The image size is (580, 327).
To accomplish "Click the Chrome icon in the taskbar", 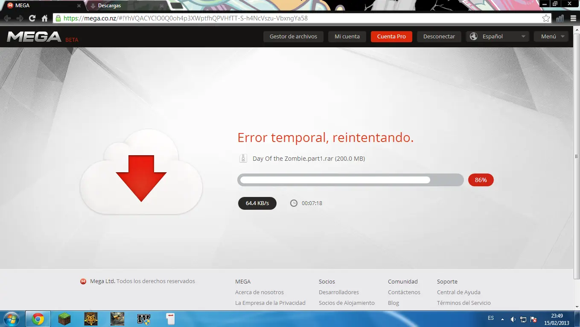I will pyautogui.click(x=38, y=318).
